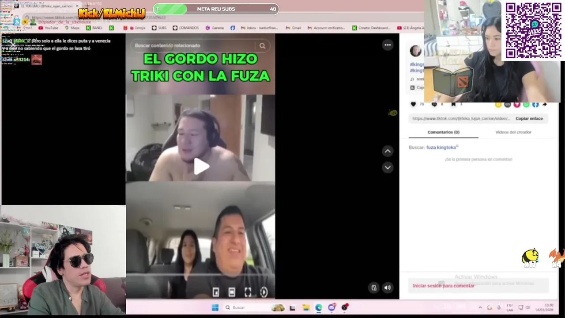The height and width of the screenshot is (318, 565).
Task: Open the Garena bookmark
Action: [x=215, y=28]
